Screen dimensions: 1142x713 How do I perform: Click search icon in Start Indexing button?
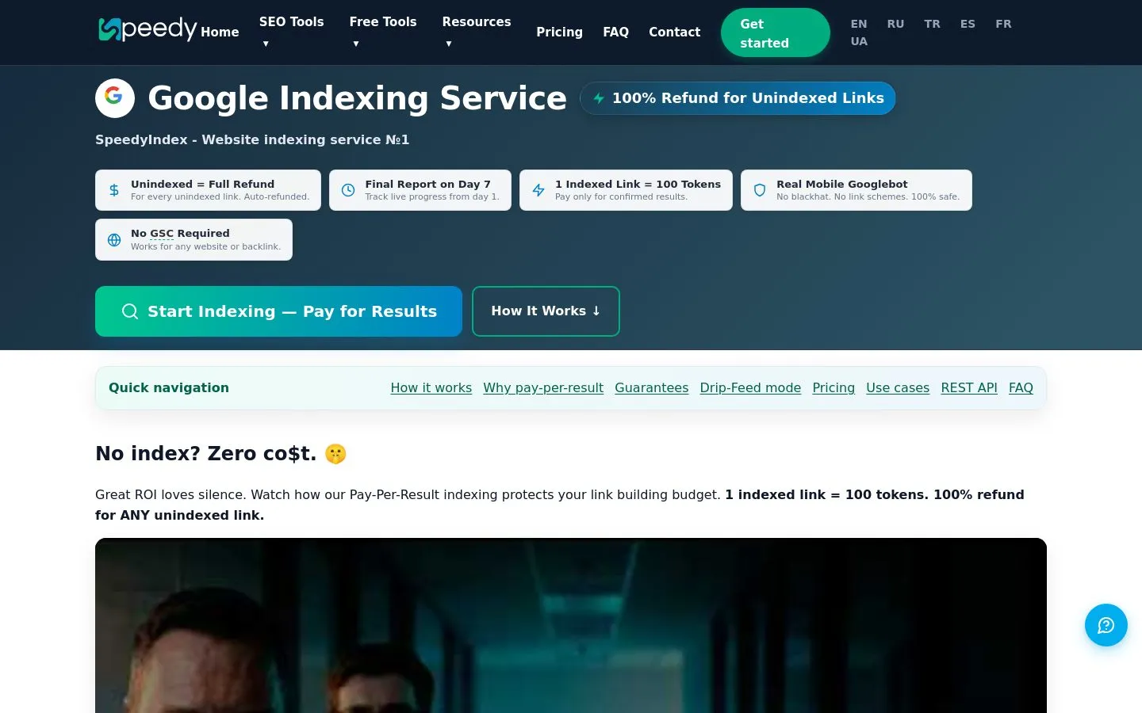tap(130, 311)
